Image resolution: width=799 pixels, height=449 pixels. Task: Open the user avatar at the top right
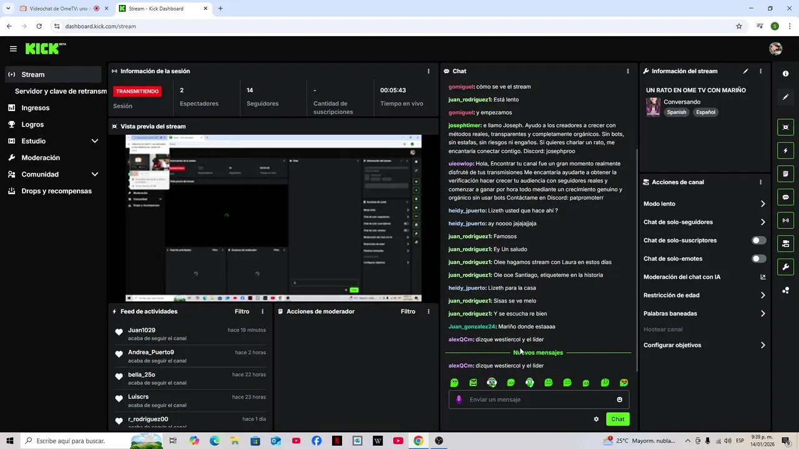point(775,49)
